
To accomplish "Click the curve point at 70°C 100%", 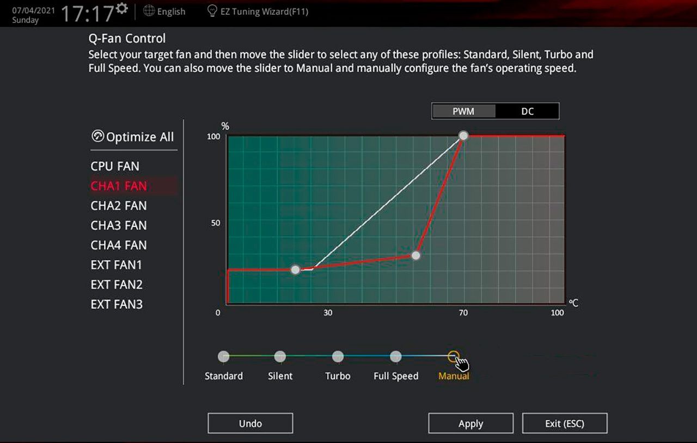I will [463, 136].
